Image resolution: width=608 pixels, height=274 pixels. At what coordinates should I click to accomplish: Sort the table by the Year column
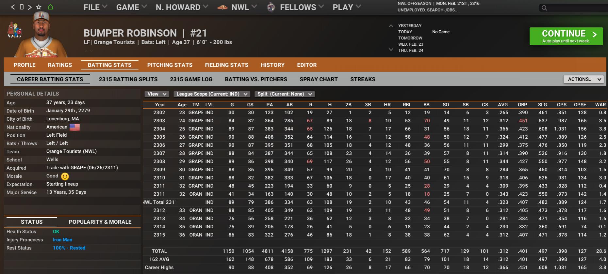click(x=160, y=105)
